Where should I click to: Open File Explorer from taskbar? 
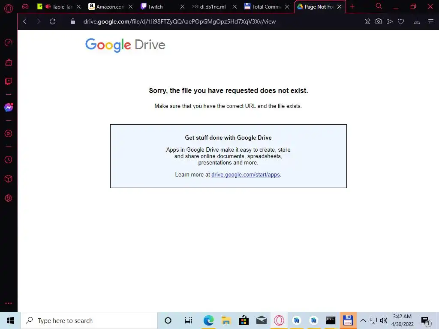(x=226, y=320)
